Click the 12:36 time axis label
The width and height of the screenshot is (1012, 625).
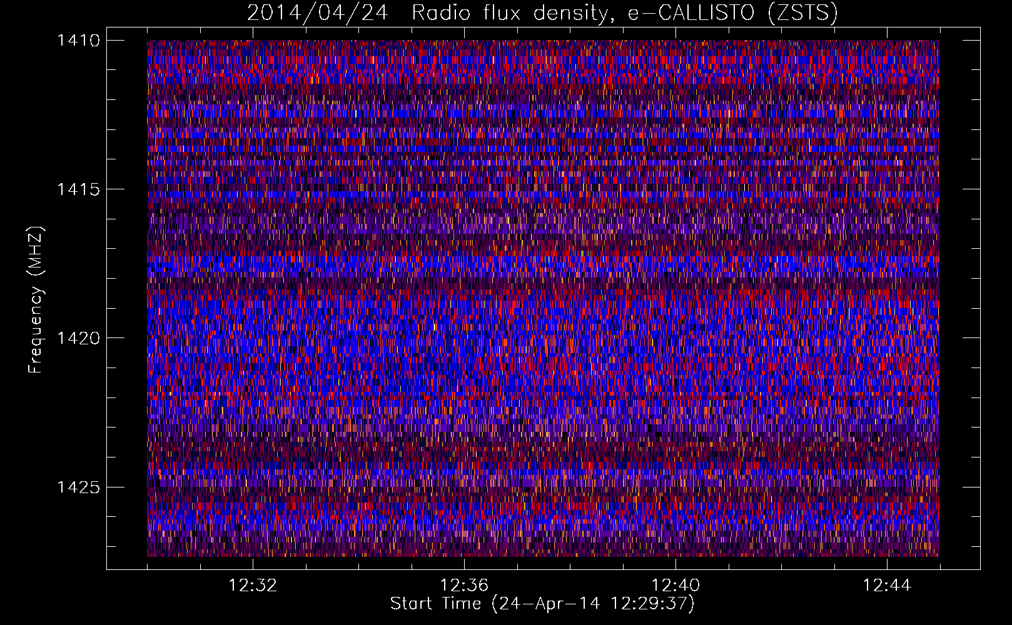[x=464, y=586]
